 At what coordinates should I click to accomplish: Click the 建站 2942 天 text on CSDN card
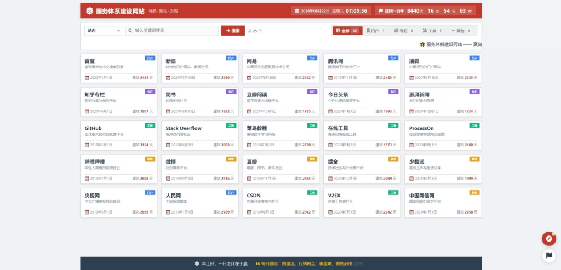point(305,212)
